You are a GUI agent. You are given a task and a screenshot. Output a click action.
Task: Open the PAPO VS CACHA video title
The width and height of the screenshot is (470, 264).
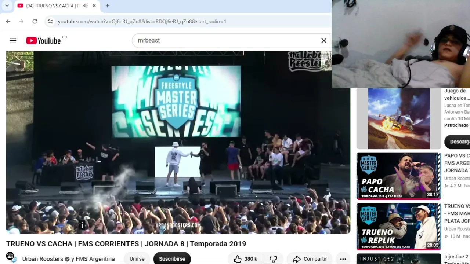(x=457, y=163)
